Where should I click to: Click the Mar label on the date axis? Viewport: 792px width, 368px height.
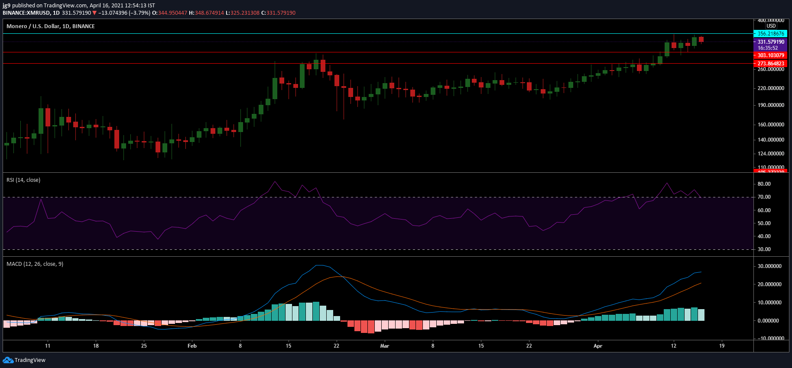[x=384, y=346]
